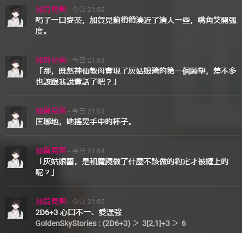Click the avatar beside the first 21:03 message
Viewport: 242px width, 233px height.
coord(16,67)
